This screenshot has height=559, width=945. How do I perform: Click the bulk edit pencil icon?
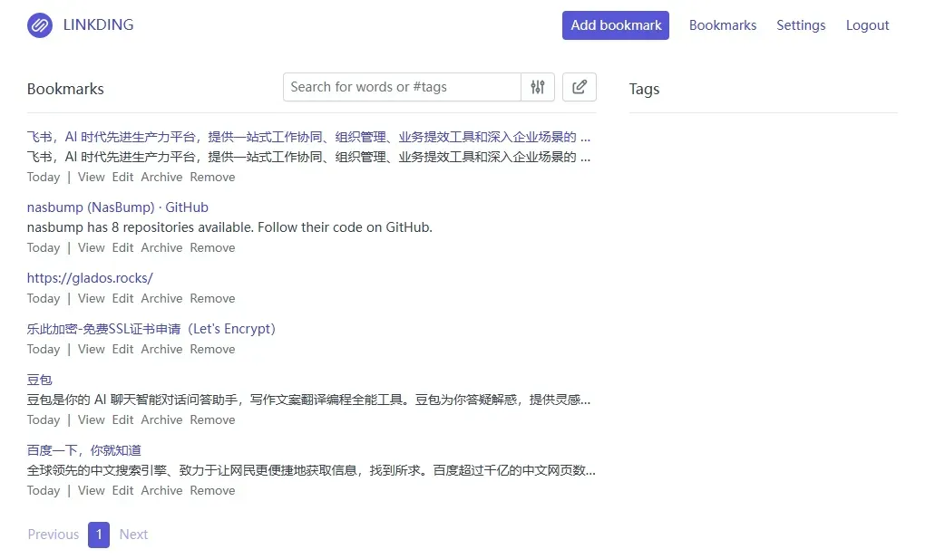[x=580, y=87]
